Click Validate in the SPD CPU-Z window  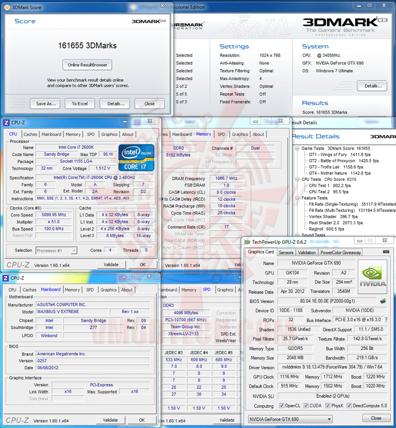click(x=227, y=420)
